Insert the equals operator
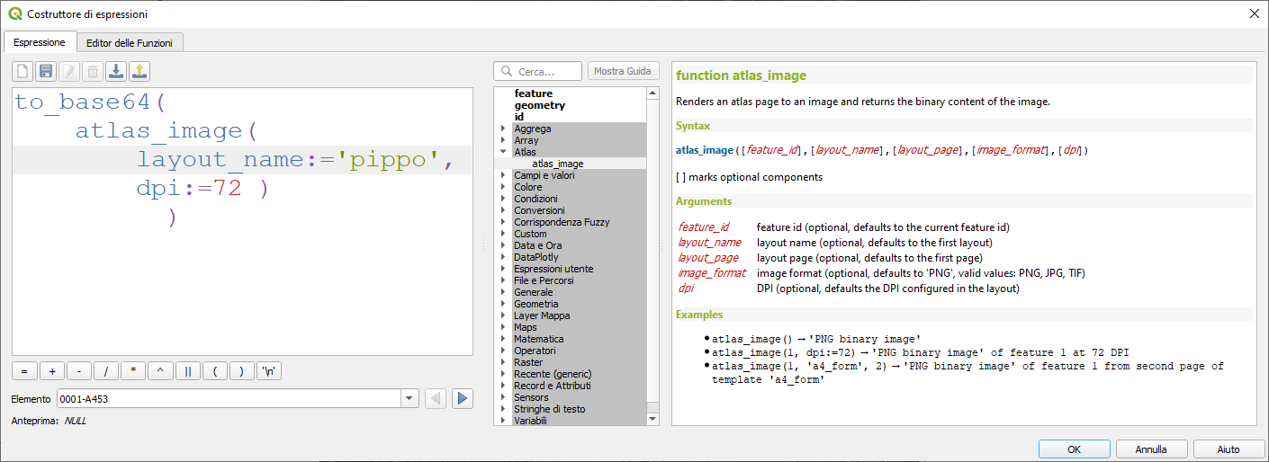This screenshot has height=462, width=1269. [x=25, y=370]
